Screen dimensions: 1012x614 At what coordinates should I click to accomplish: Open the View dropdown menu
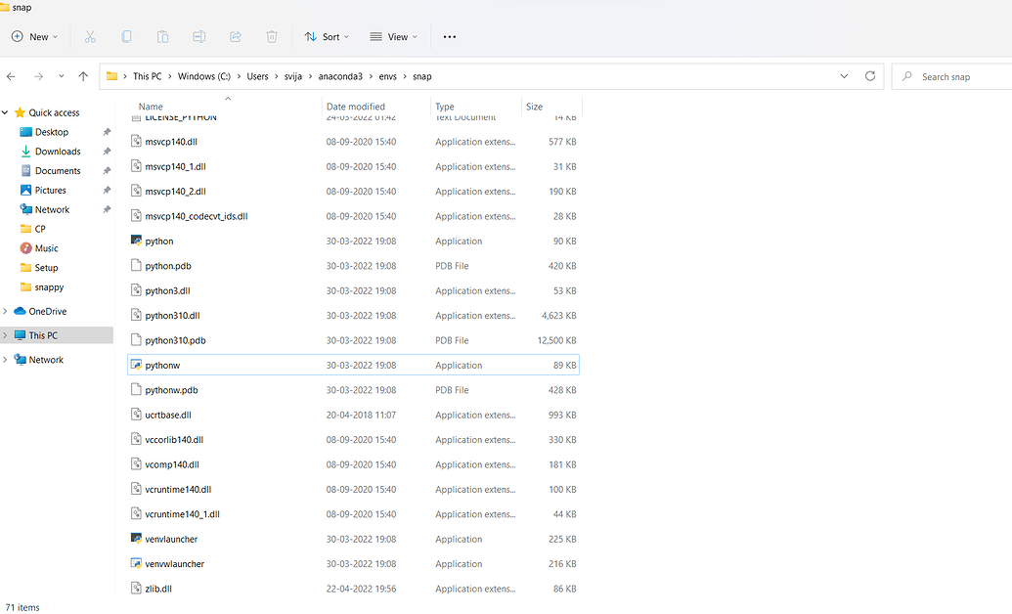point(393,36)
